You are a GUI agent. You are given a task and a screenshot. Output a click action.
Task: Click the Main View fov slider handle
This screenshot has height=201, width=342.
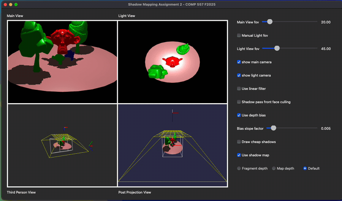tap(270, 22)
